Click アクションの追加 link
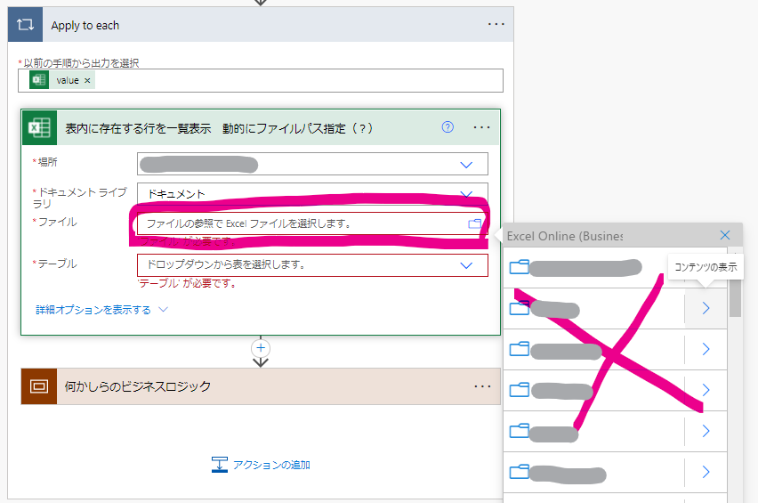Viewport: 758px width, 503px height. [261, 465]
